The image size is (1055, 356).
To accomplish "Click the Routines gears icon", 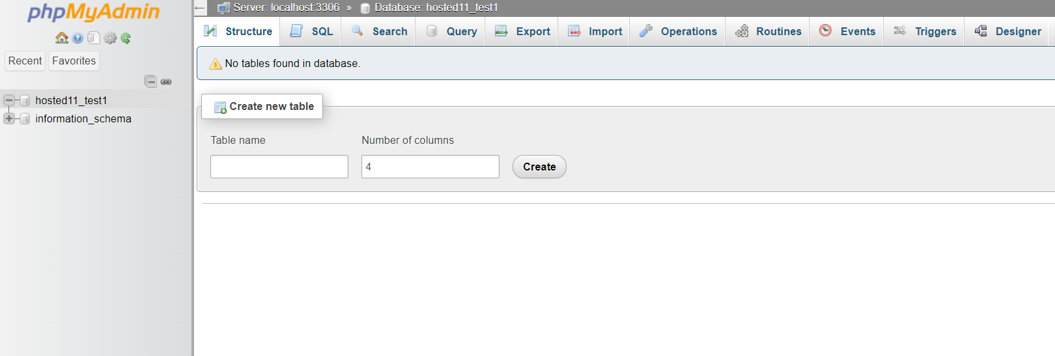I will pyautogui.click(x=742, y=31).
